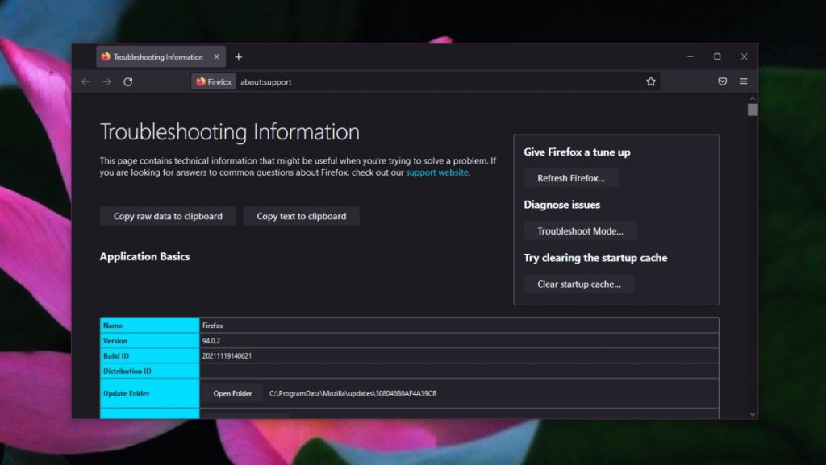Click the page scrollbar thumb
The width and height of the screenshot is (826, 465).
click(x=752, y=109)
